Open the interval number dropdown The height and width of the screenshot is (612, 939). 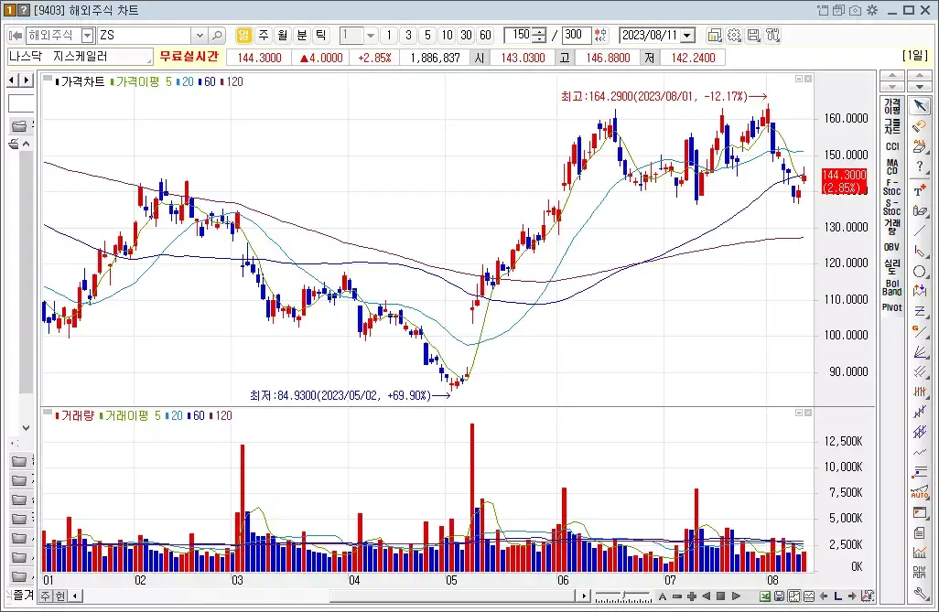(371, 36)
